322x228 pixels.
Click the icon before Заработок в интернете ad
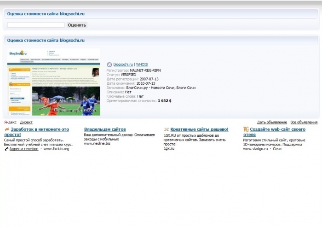click(x=7, y=130)
